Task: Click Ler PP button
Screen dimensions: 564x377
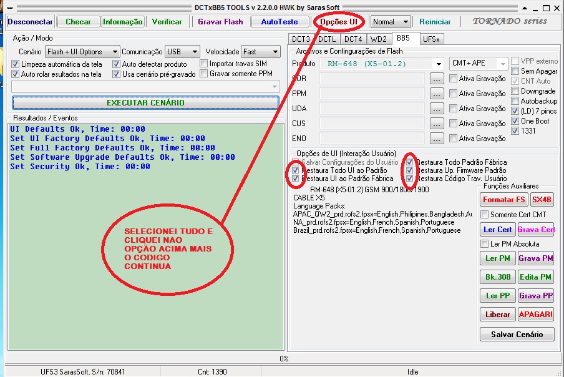Action: tap(497, 296)
